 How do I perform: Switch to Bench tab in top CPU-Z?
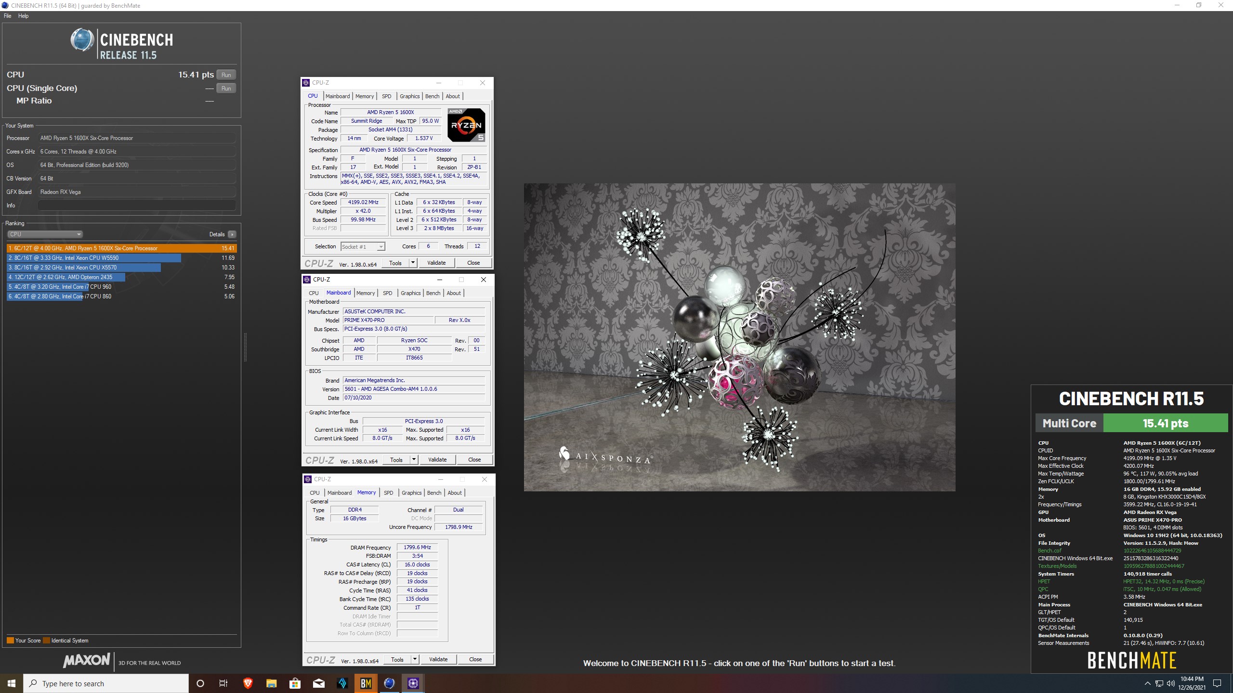432,96
